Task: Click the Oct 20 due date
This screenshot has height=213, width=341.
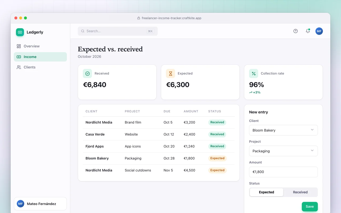Action: [169, 146]
